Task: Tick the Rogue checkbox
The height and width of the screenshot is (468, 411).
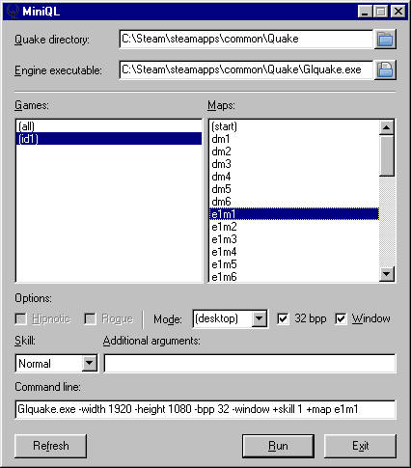Action: (90, 319)
